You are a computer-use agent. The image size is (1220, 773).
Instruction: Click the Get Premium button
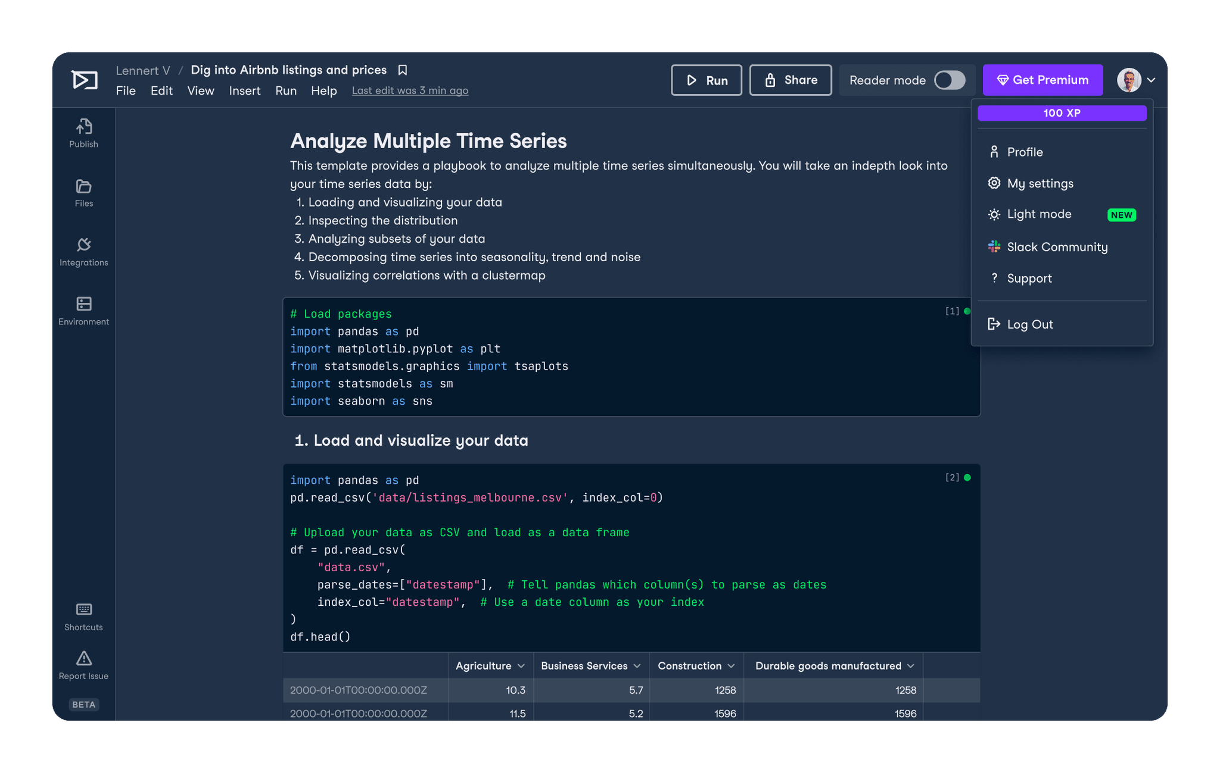pyautogui.click(x=1042, y=80)
